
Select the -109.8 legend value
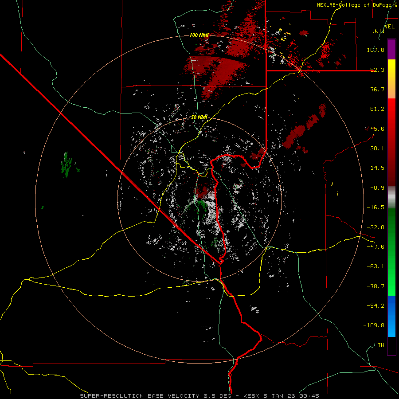pos(374,325)
